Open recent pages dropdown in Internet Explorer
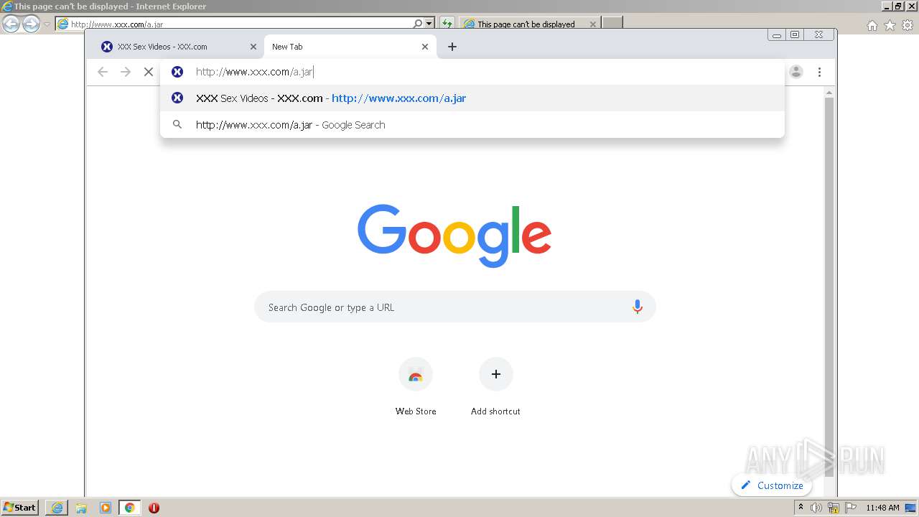919x517 pixels. (47, 24)
